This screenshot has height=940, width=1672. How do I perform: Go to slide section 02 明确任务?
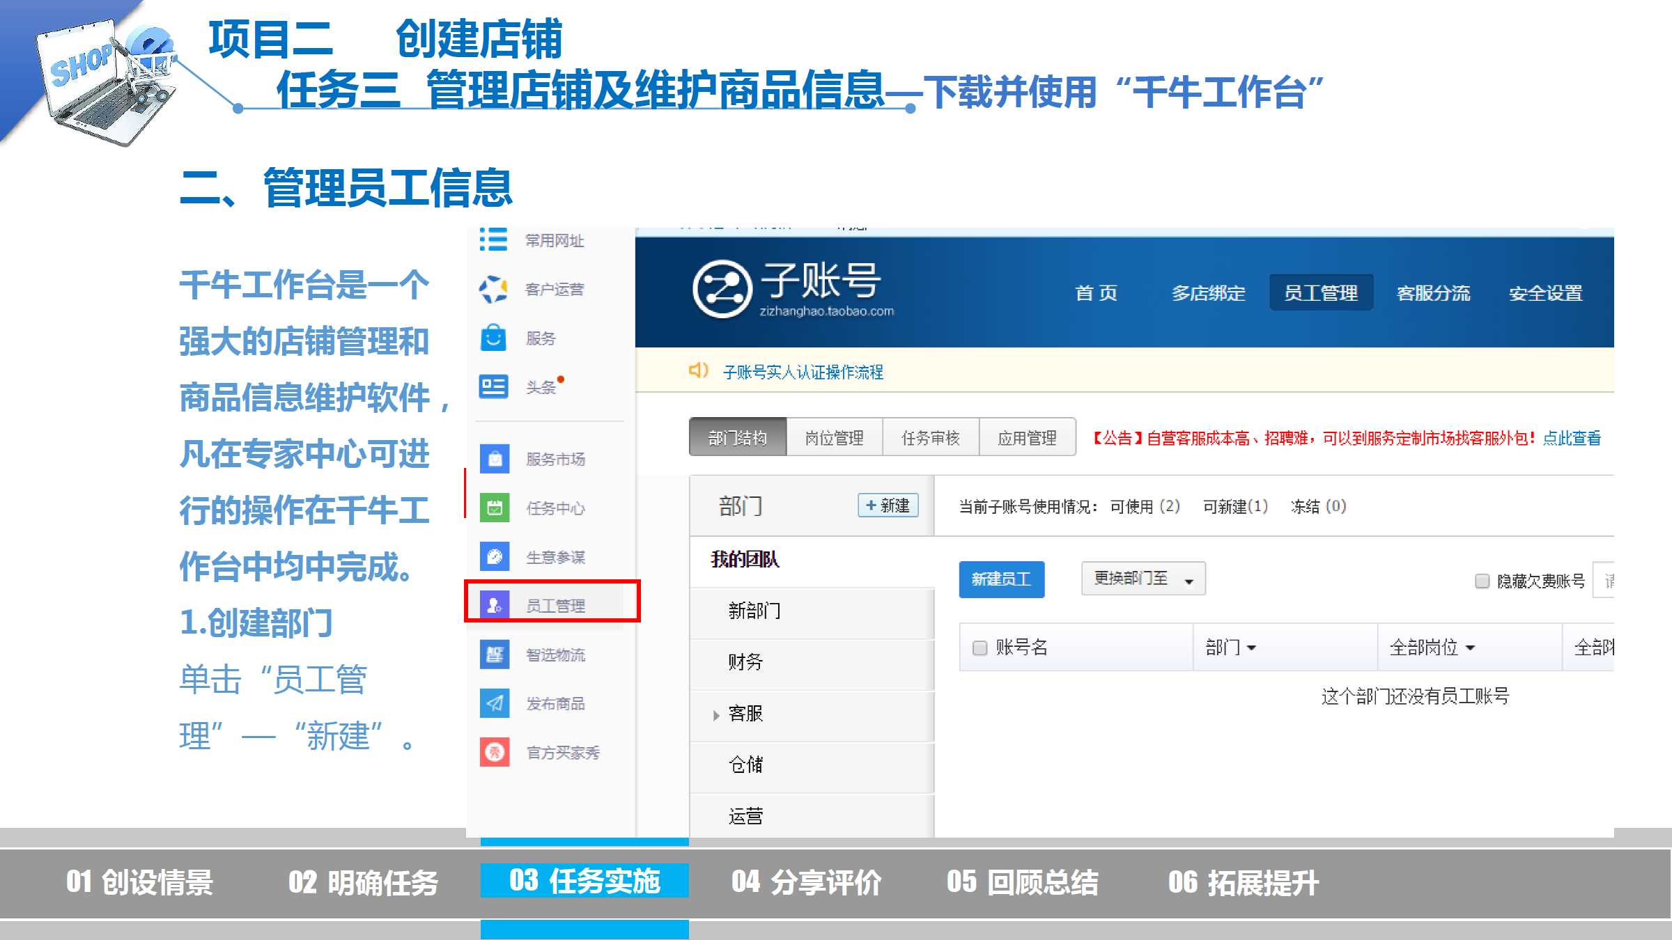click(363, 882)
